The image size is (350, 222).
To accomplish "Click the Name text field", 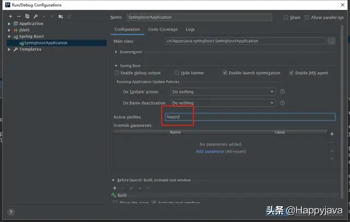I will pyautogui.click(x=199, y=17).
